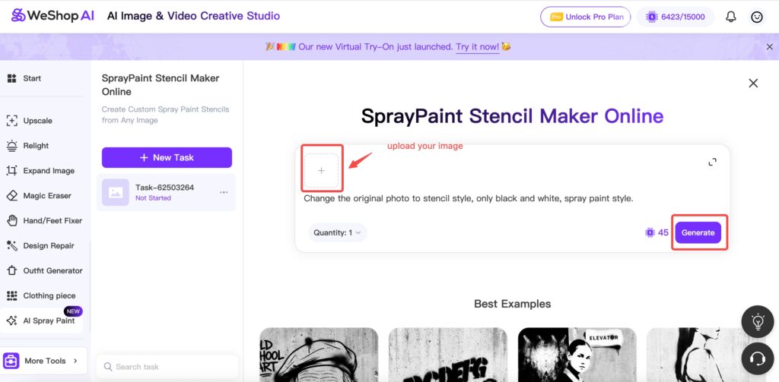
Task: Click the upload image plus box
Action: click(322, 171)
